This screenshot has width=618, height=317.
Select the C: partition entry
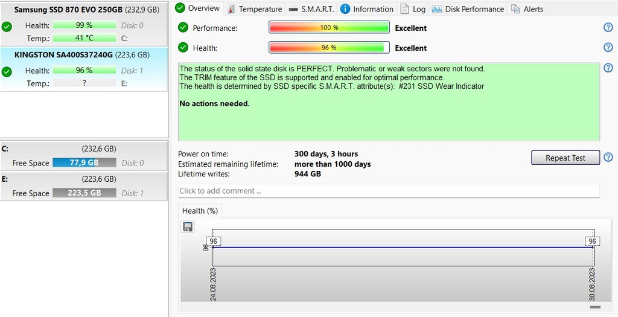[x=83, y=156]
